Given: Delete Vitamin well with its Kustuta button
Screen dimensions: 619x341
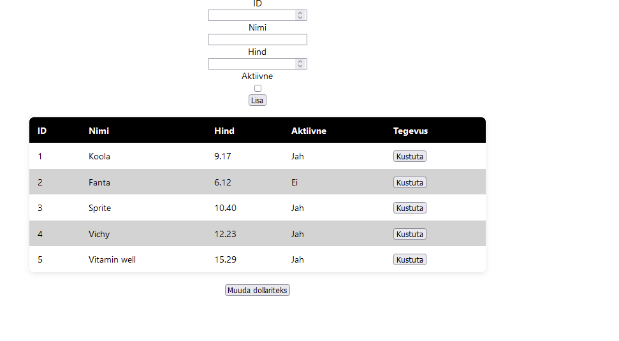Looking at the screenshot, I should 410,259.
